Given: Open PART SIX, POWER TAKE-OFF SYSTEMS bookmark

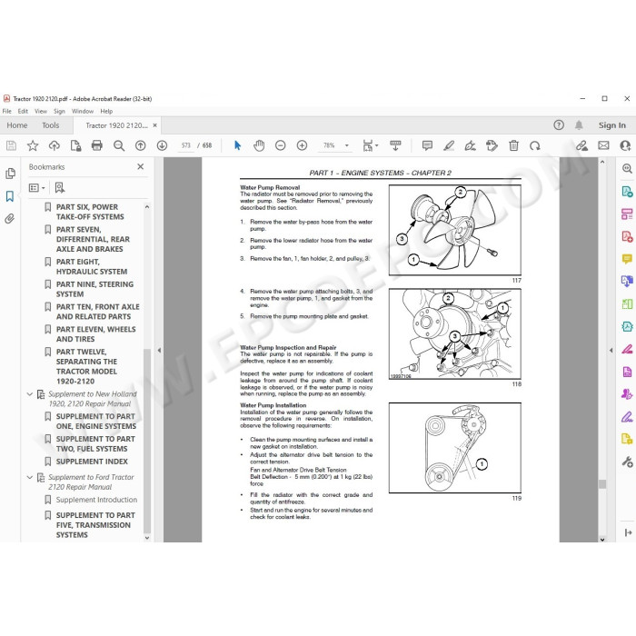Looking at the screenshot, I should (x=90, y=212).
